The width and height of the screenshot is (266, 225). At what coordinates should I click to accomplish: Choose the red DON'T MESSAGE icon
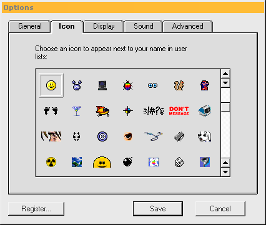pos(179,111)
